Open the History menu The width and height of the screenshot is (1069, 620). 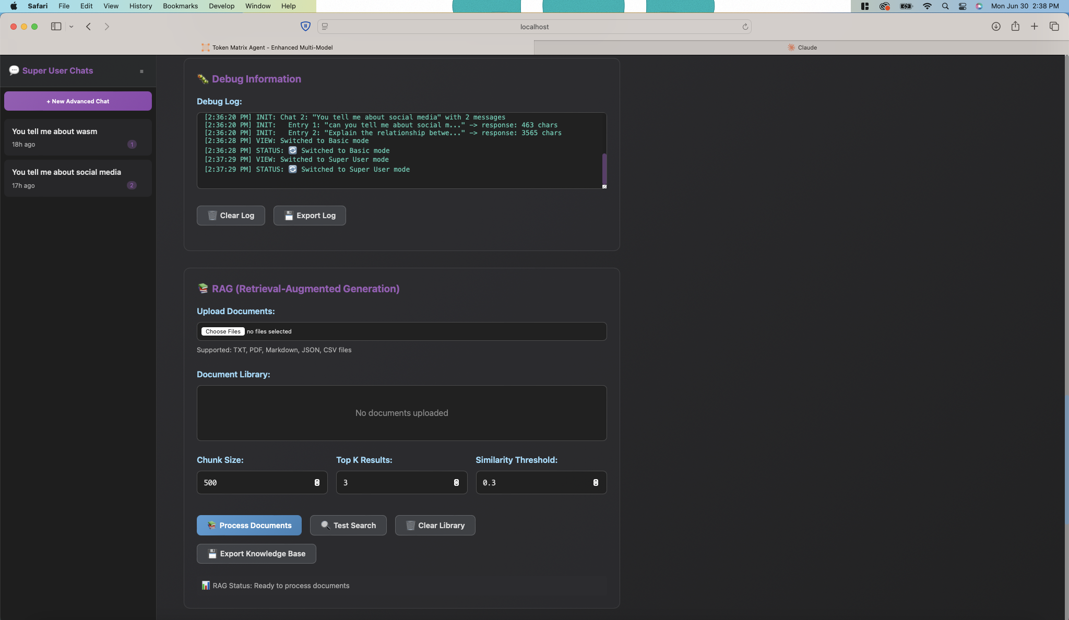pyautogui.click(x=140, y=6)
